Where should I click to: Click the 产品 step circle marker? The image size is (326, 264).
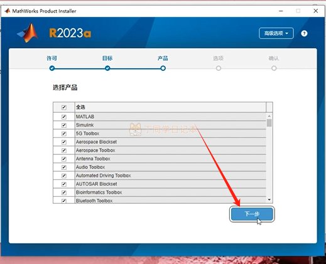pos(163,68)
